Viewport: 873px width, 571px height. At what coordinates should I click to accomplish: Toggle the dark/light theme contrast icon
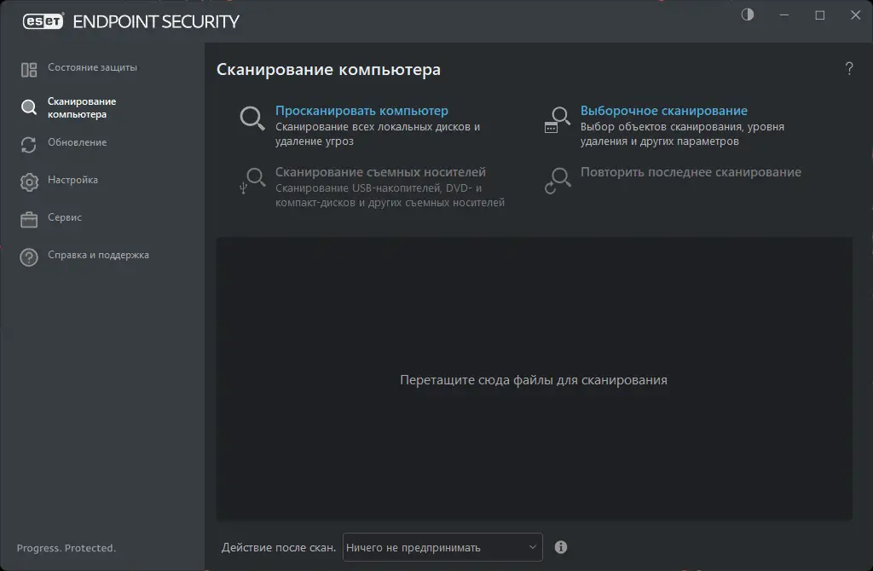pos(747,14)
